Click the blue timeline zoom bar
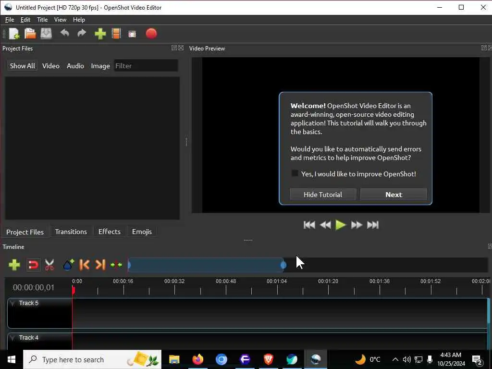The height and width of the screenshot is (369, 492). pyautogui.click(x=206, y=265)
